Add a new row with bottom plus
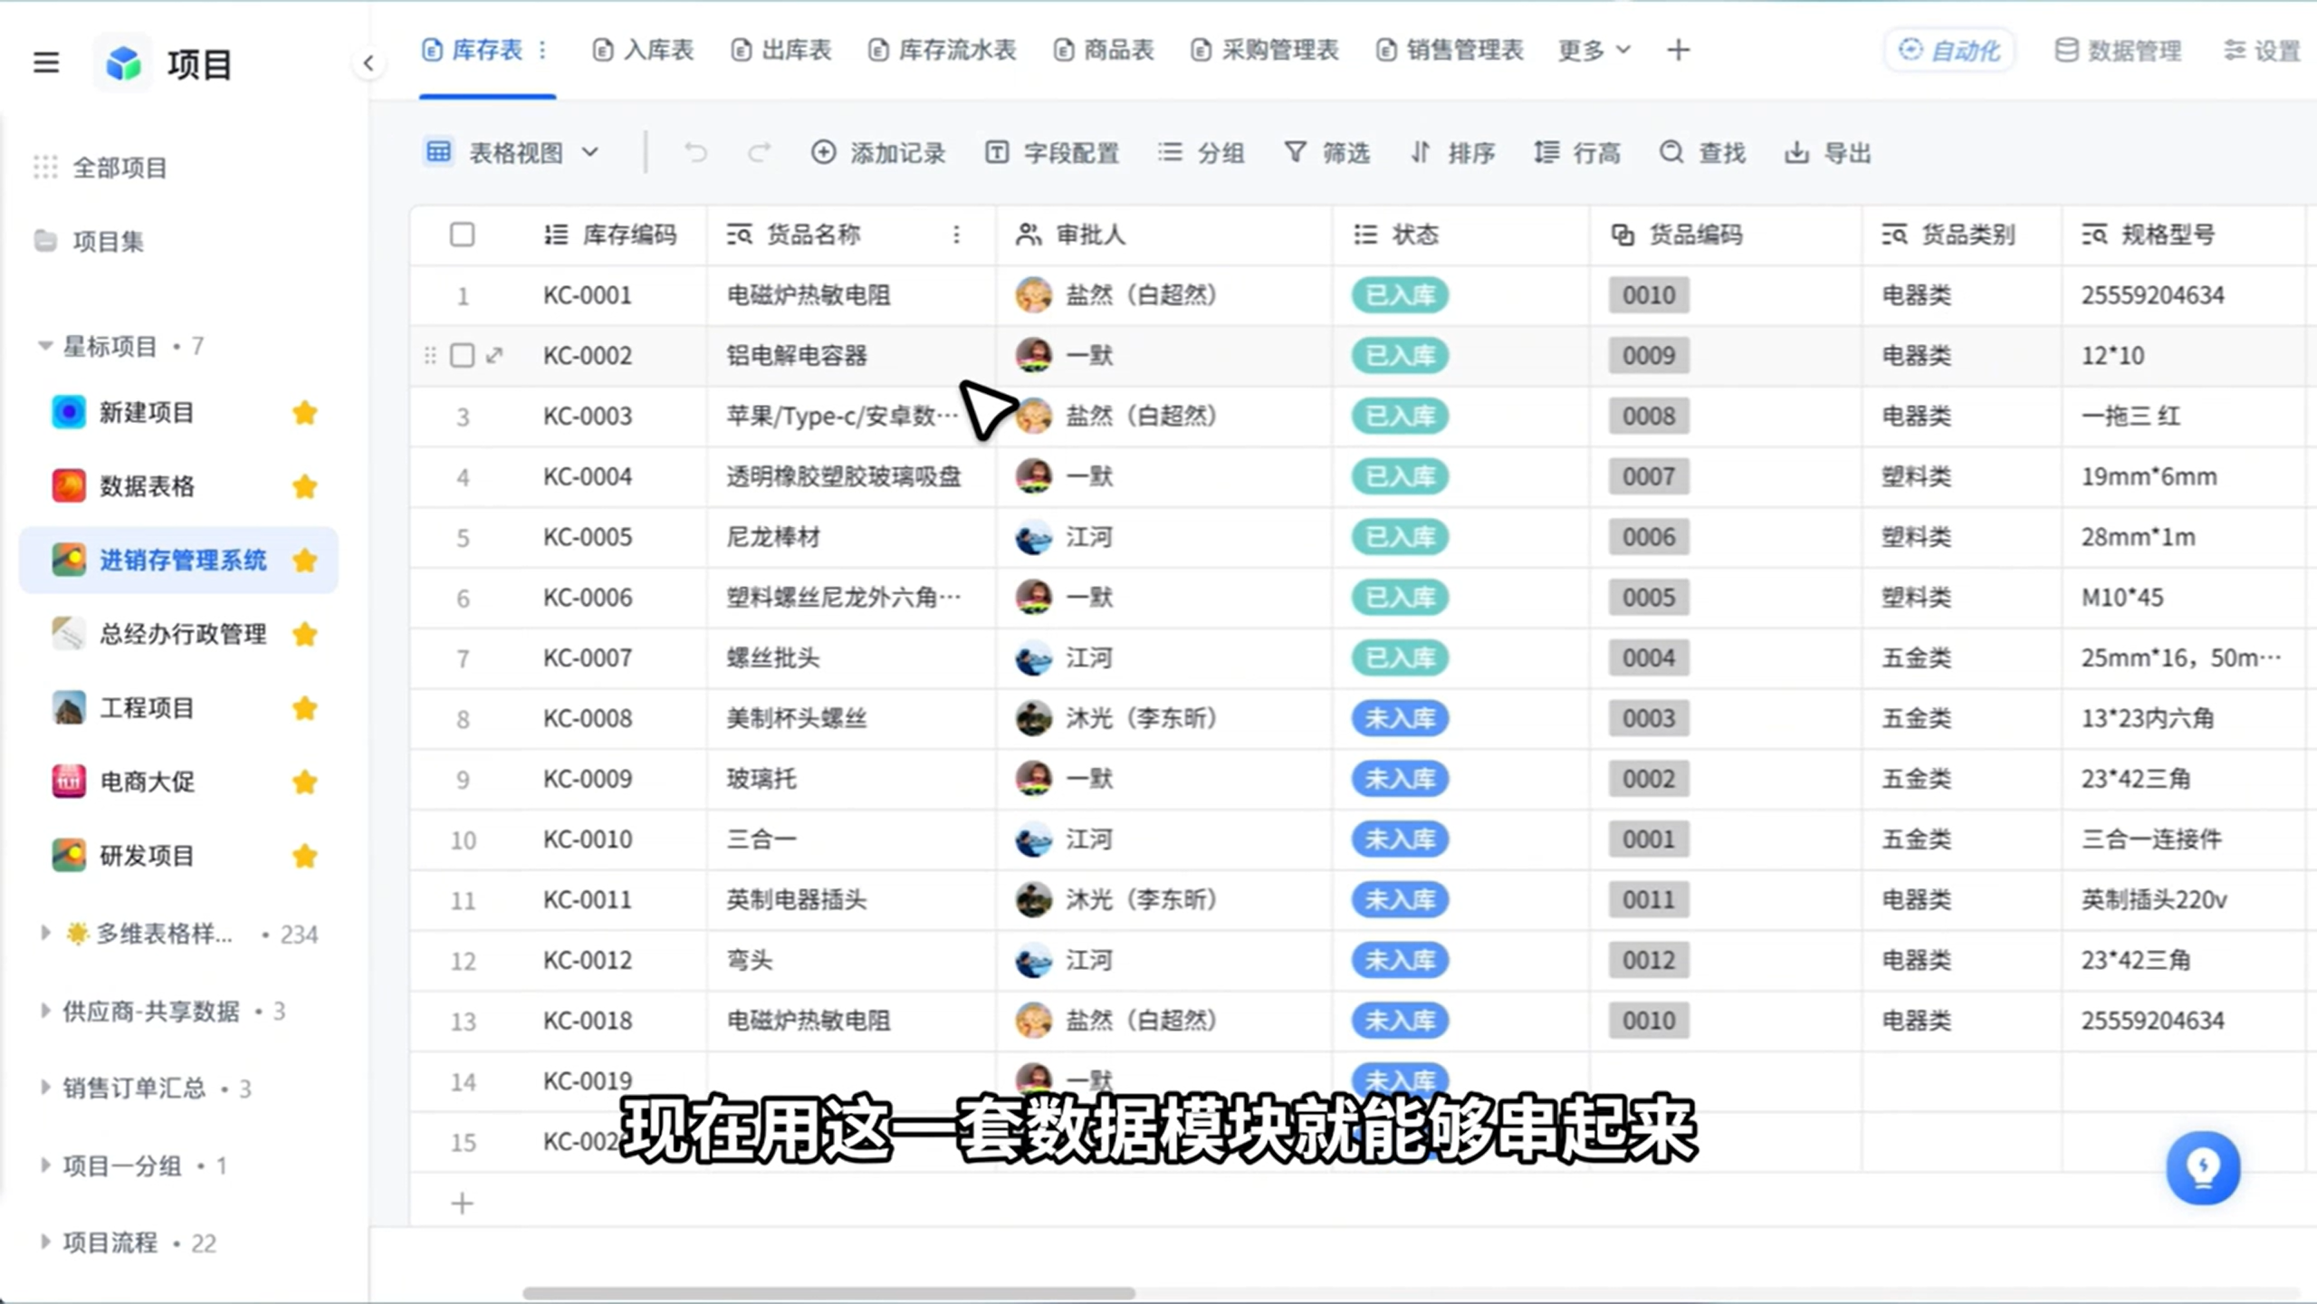2317x1304 pixels. [x=462, y=1203]
